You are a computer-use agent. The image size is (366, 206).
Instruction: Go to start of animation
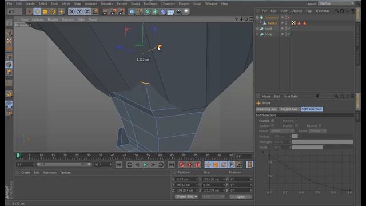tap(119, 165)
